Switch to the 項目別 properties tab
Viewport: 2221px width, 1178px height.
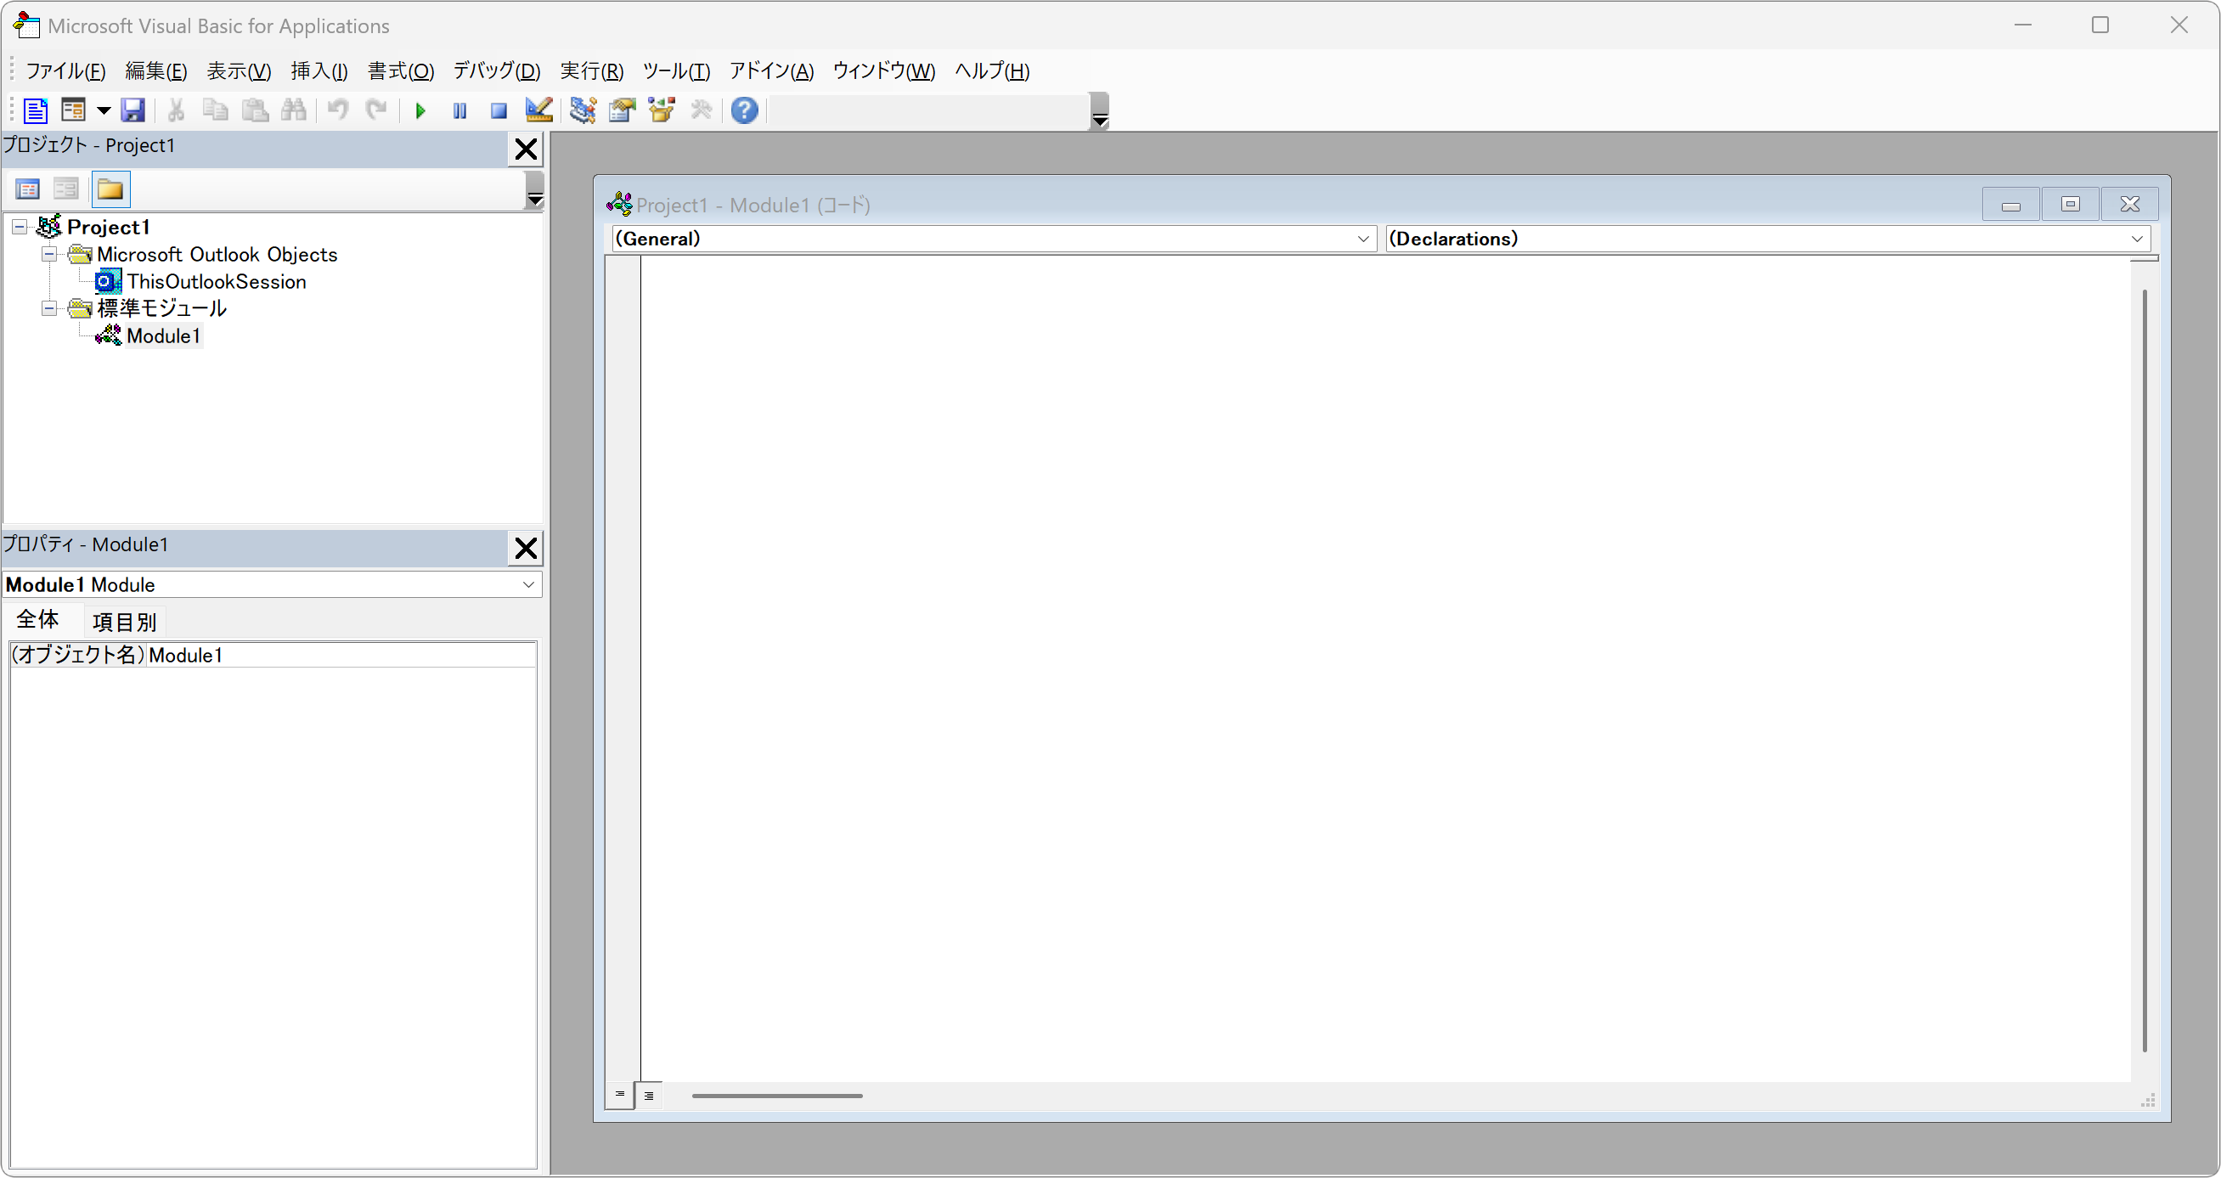[124, 622]
